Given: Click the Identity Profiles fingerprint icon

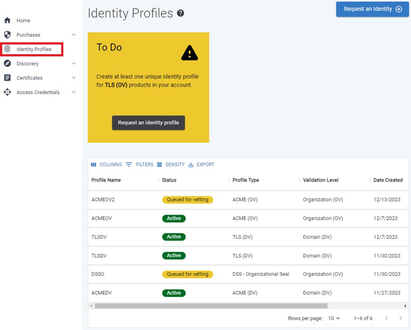Looking at the screenshot, I should pyautogui.click(x=7, y=49).
